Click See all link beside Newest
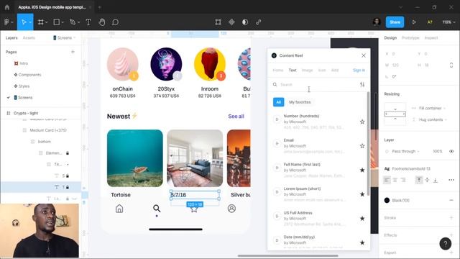The image size is (460, 259). click(x=236, y=117)
